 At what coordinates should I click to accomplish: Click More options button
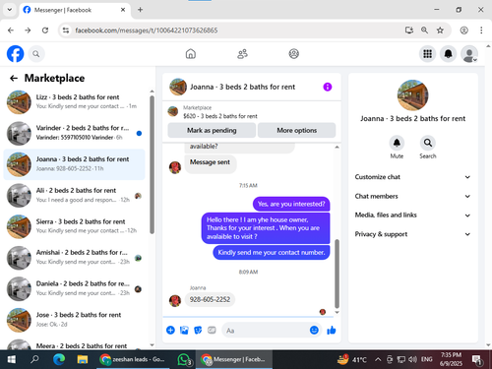[296, 130]
